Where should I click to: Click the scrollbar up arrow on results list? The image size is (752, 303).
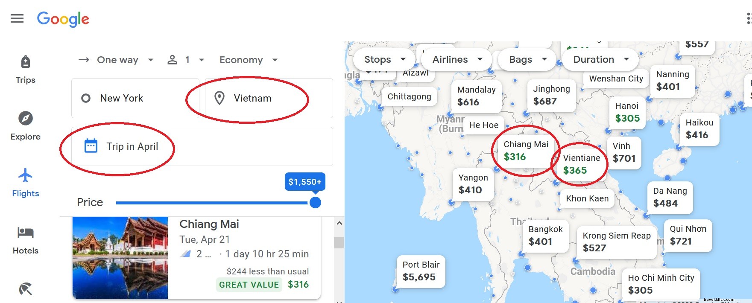[339, 222]
